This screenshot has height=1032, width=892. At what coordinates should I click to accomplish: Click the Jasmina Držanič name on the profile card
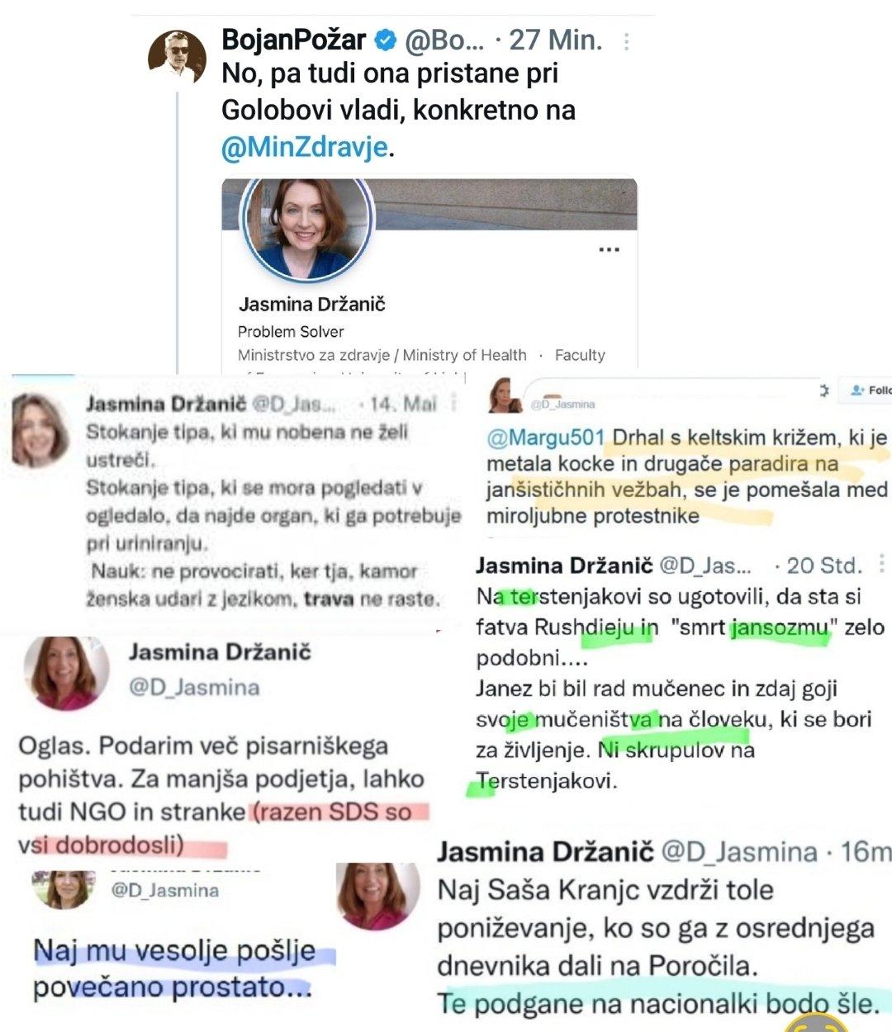(312, 304)
